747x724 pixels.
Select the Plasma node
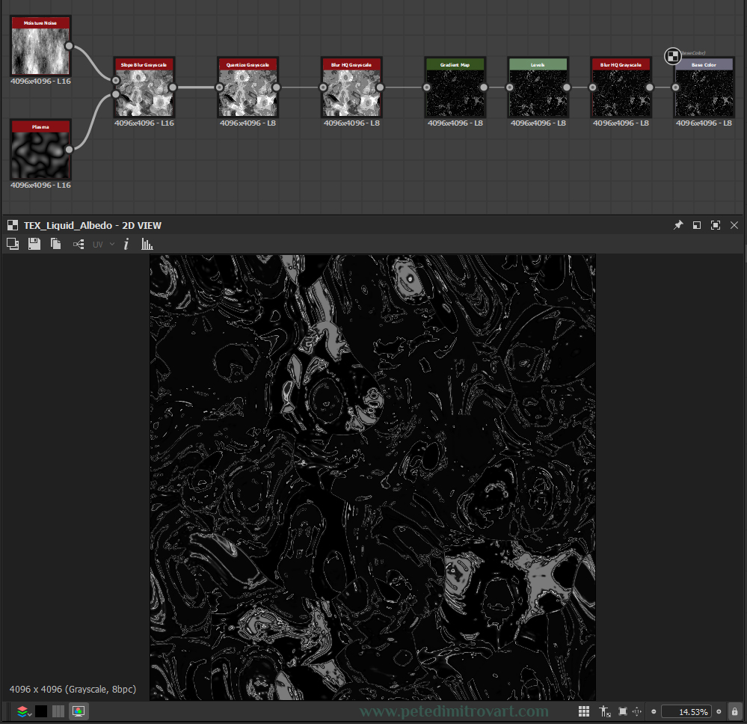[40, 150]
